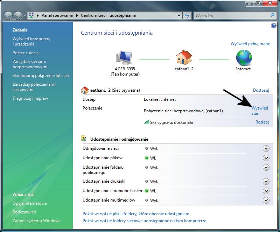
Task: Open the address bar history dropdown arrow
Action: coord(179,15)
